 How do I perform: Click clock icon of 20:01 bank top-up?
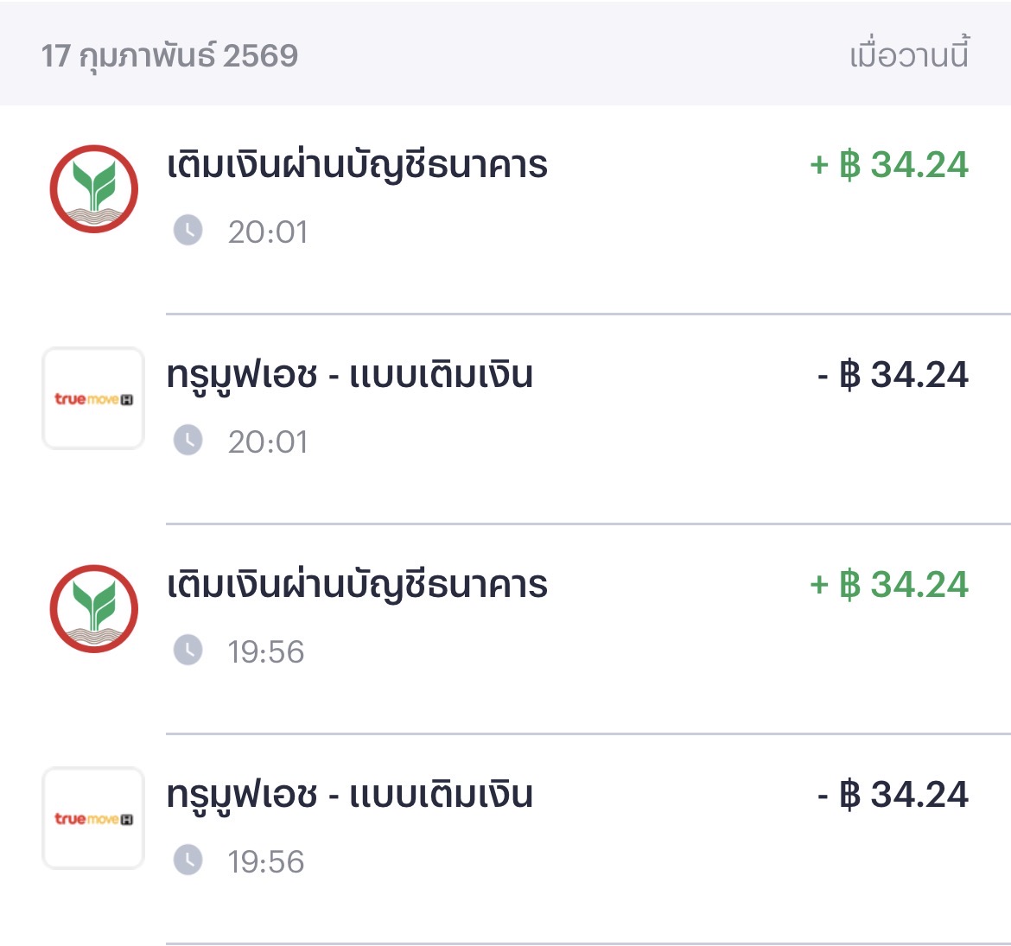click(x=188, y=231)
